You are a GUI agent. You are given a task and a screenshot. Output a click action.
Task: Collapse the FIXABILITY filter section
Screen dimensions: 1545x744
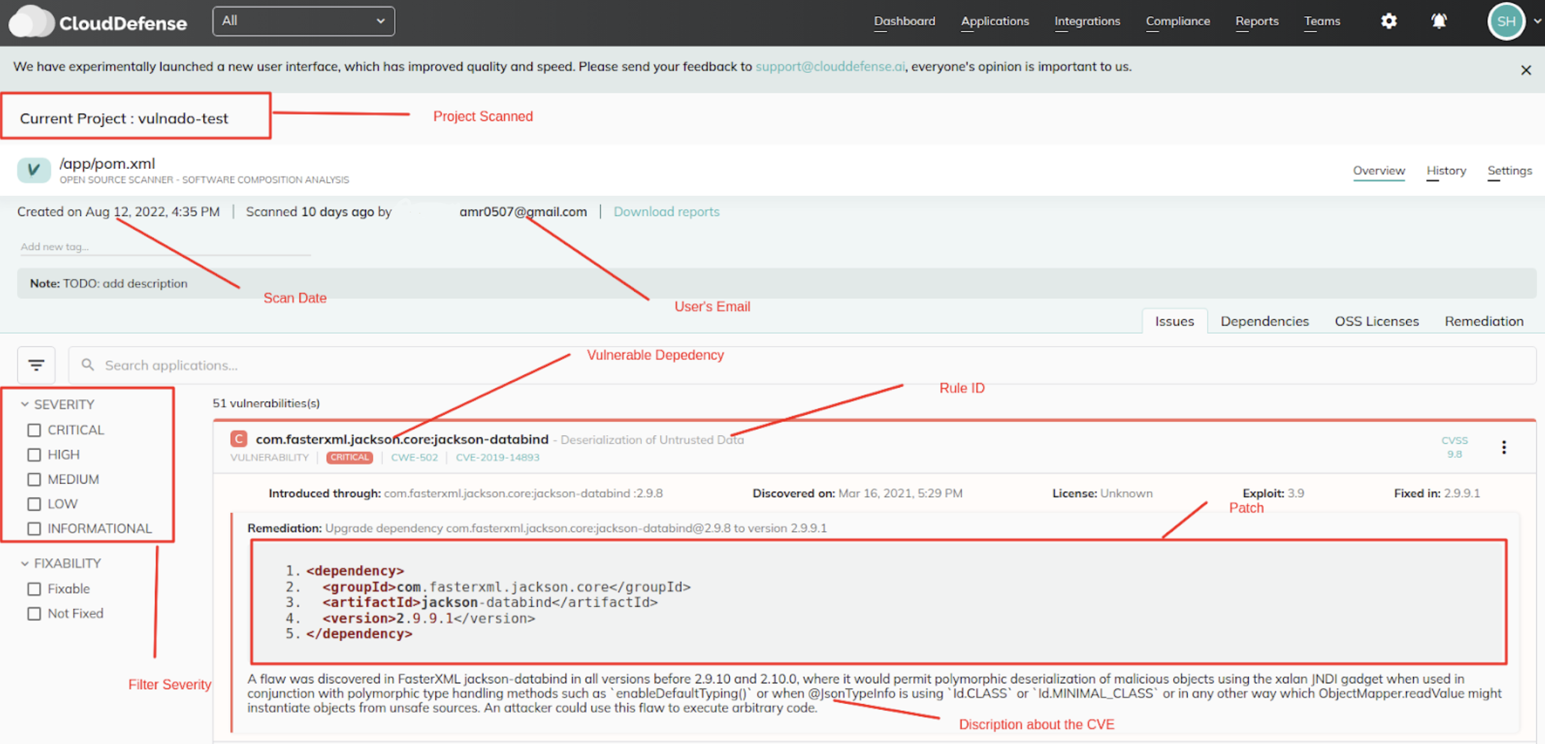25,563
